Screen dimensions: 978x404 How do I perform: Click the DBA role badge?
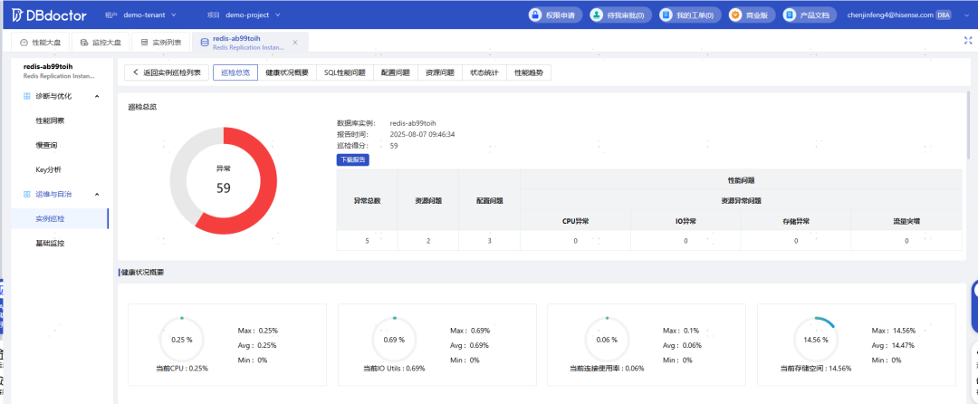(943, 15)
